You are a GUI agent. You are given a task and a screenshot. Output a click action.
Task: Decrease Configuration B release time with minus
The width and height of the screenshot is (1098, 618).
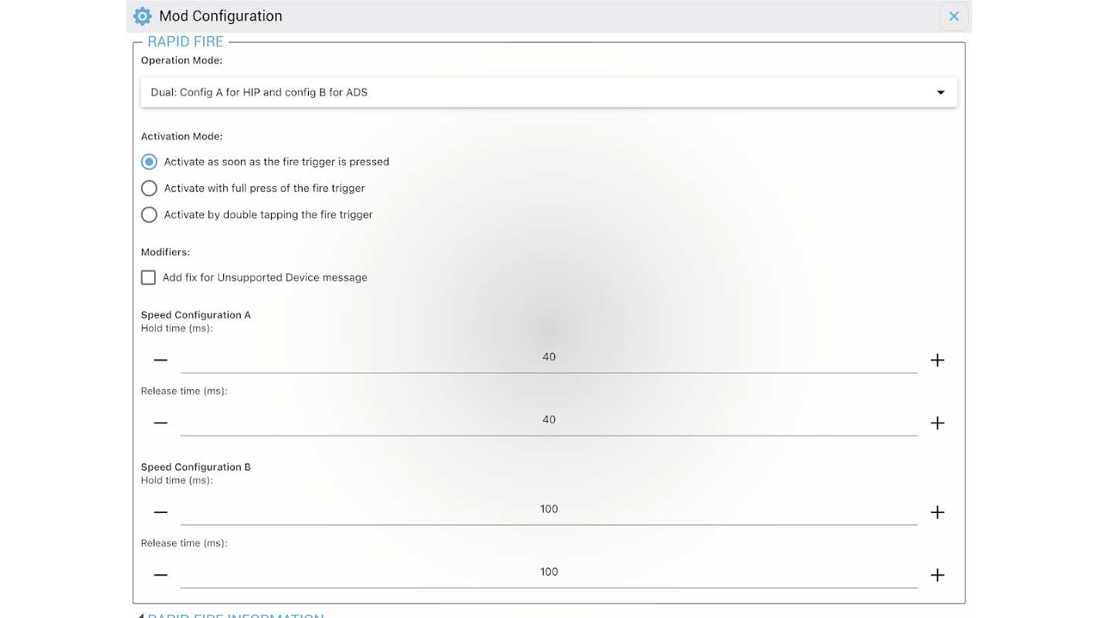161,575
